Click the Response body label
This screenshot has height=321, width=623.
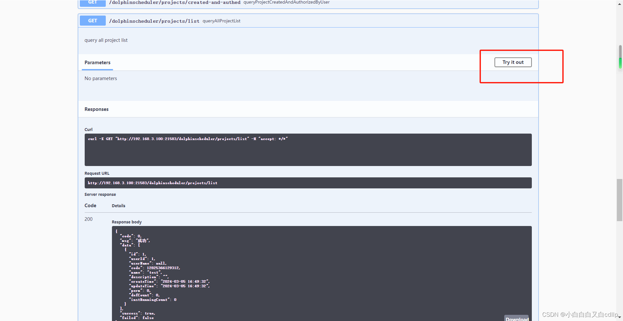[127, 222]
